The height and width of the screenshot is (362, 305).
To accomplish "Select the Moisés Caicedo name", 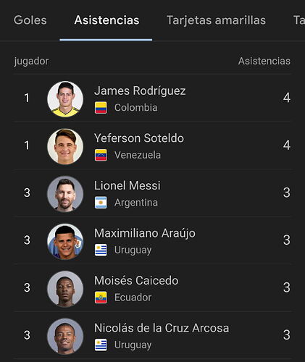I will [136, 281].
